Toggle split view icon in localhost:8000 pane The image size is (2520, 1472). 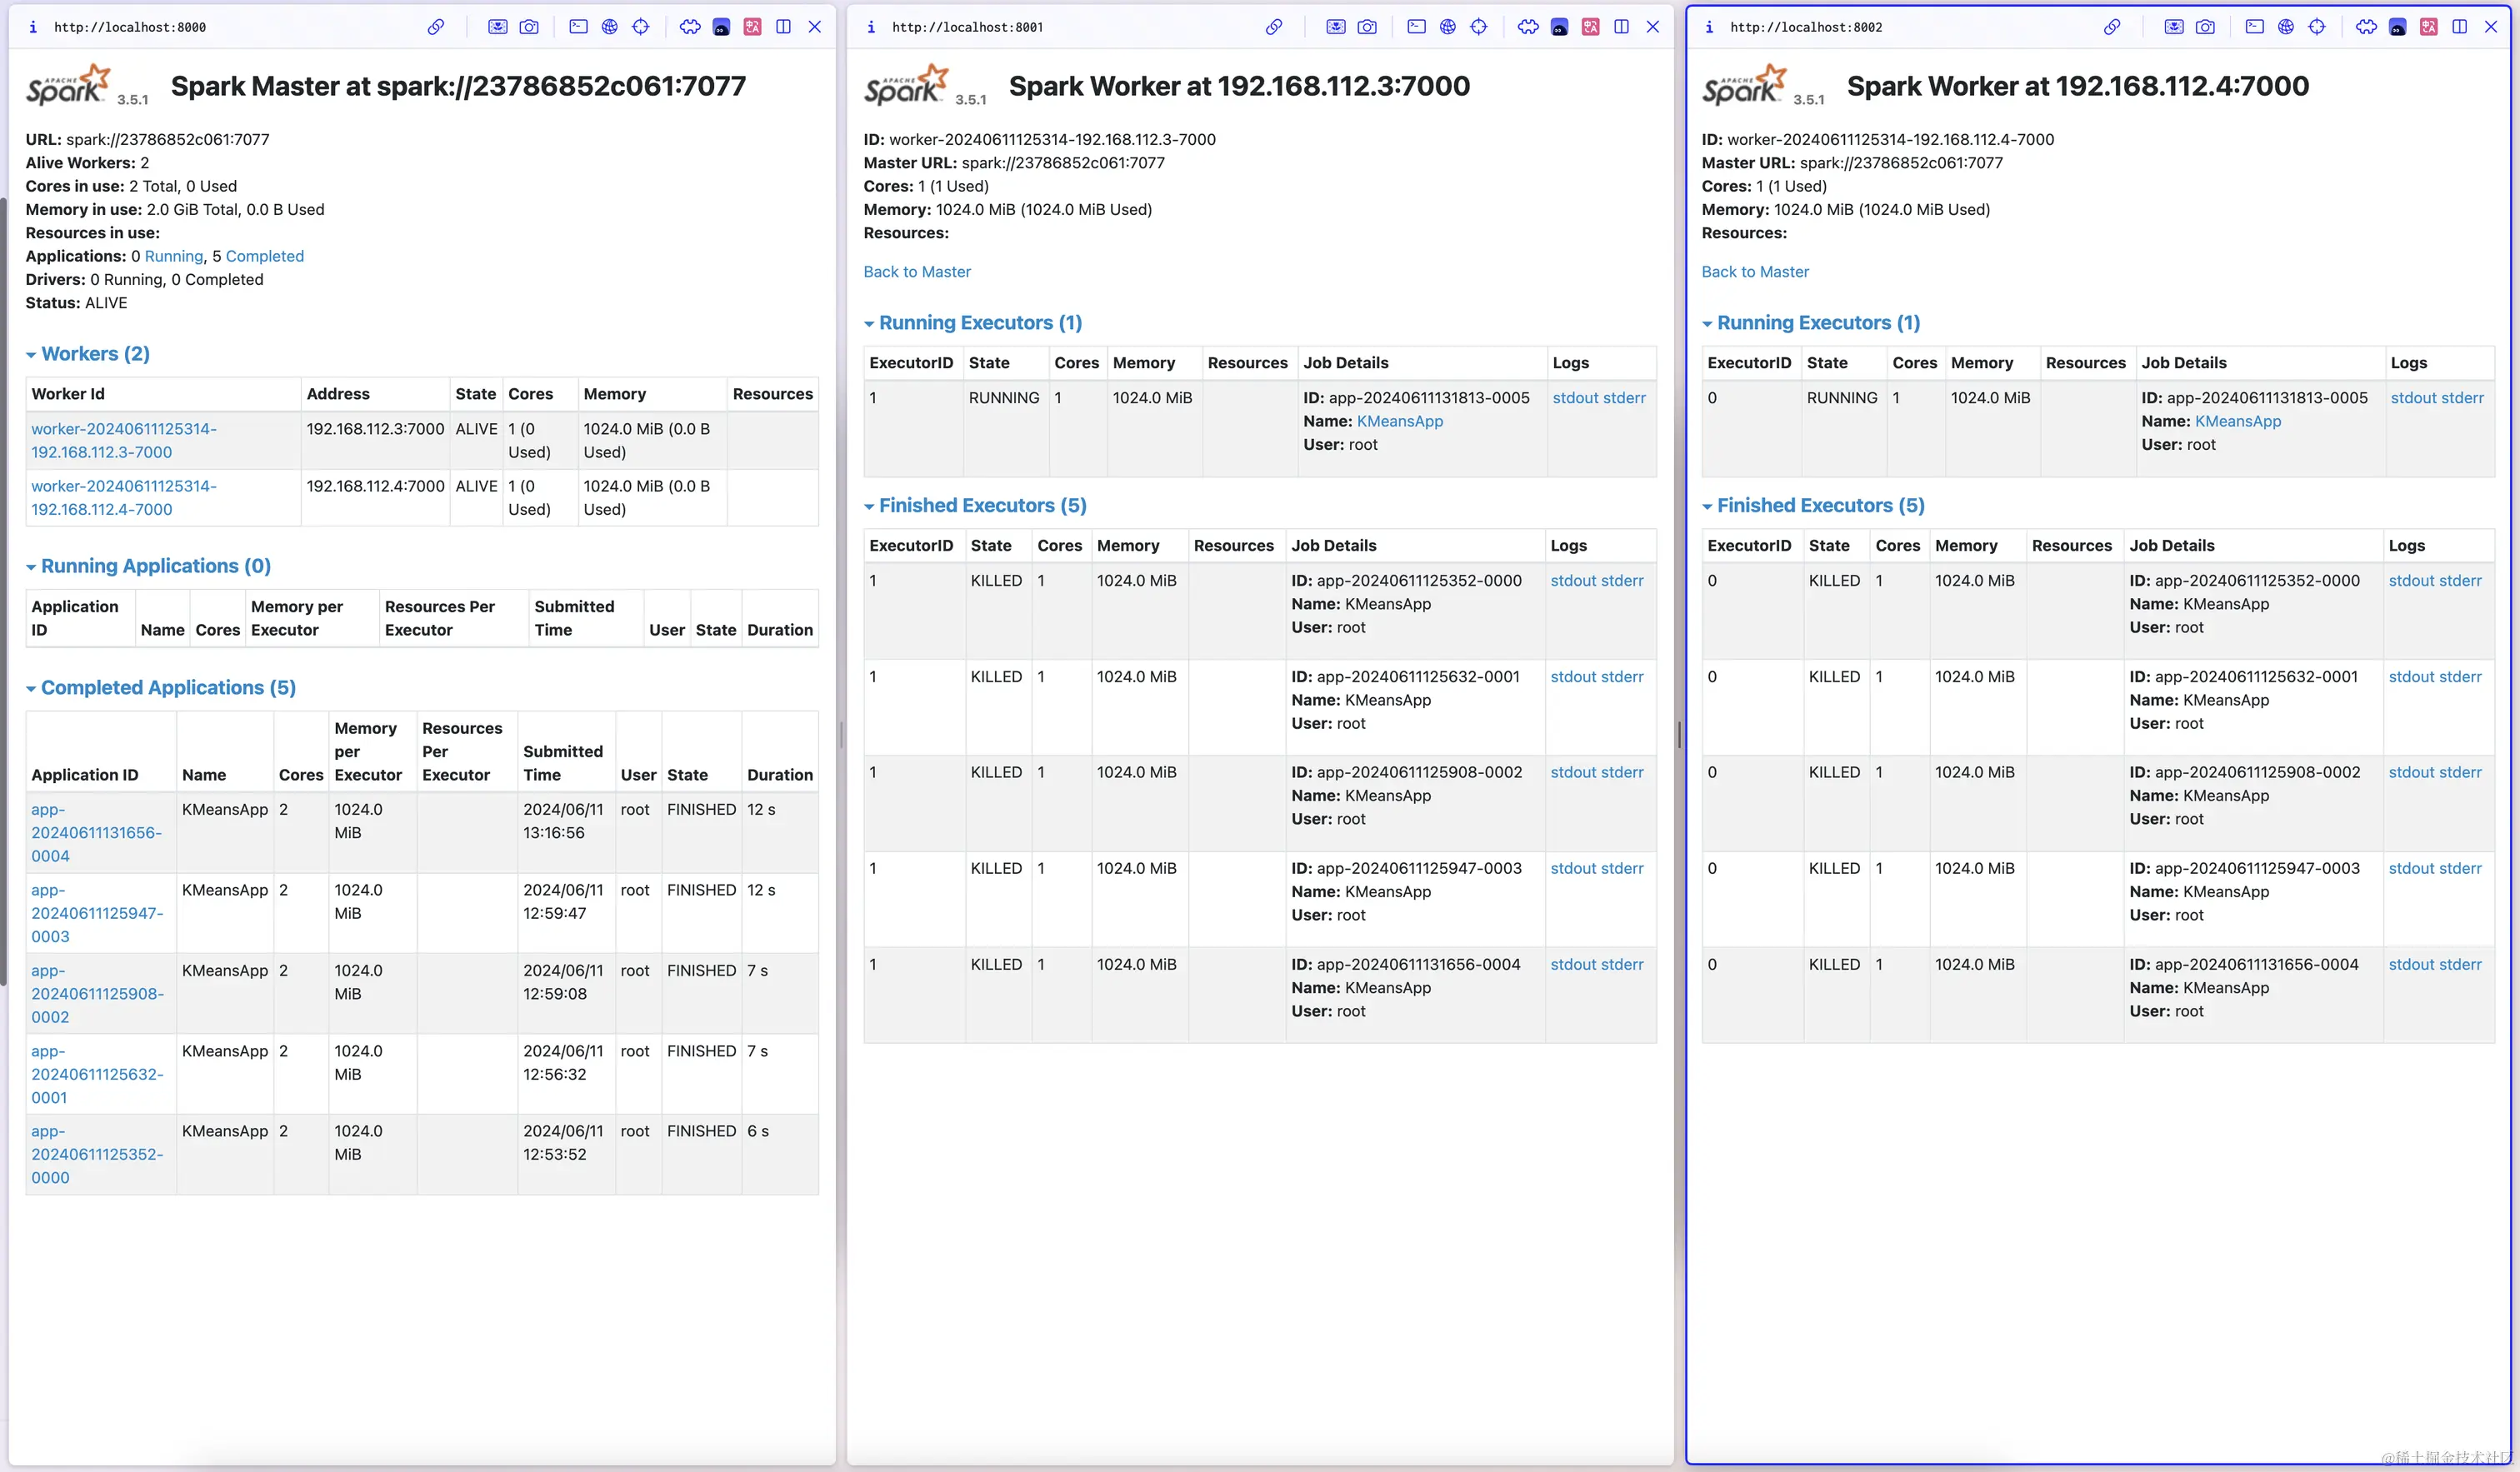click(784, 27)
